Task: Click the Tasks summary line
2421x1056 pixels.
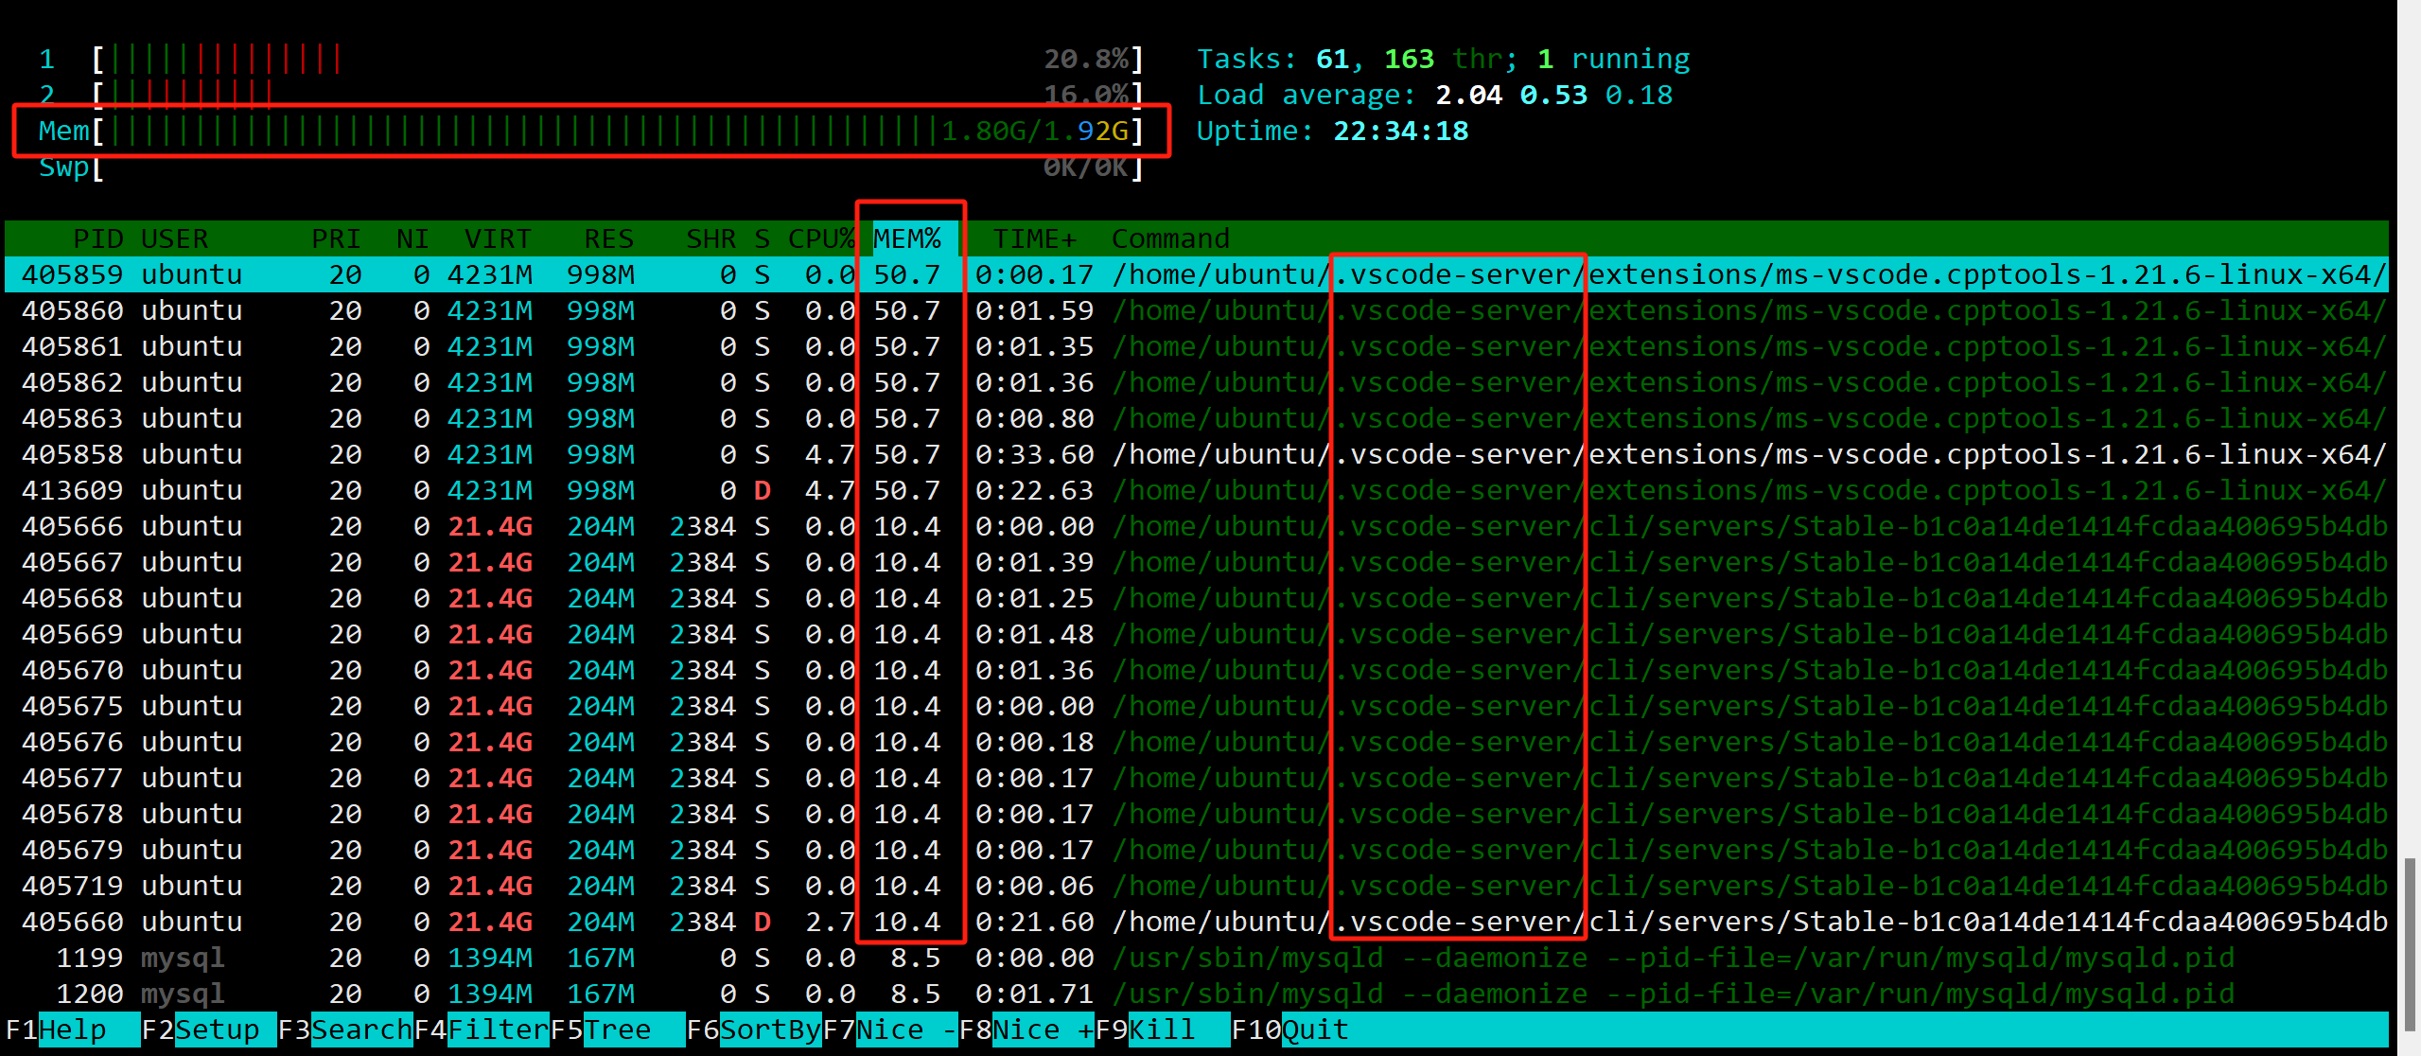Action: [1443, 59]
